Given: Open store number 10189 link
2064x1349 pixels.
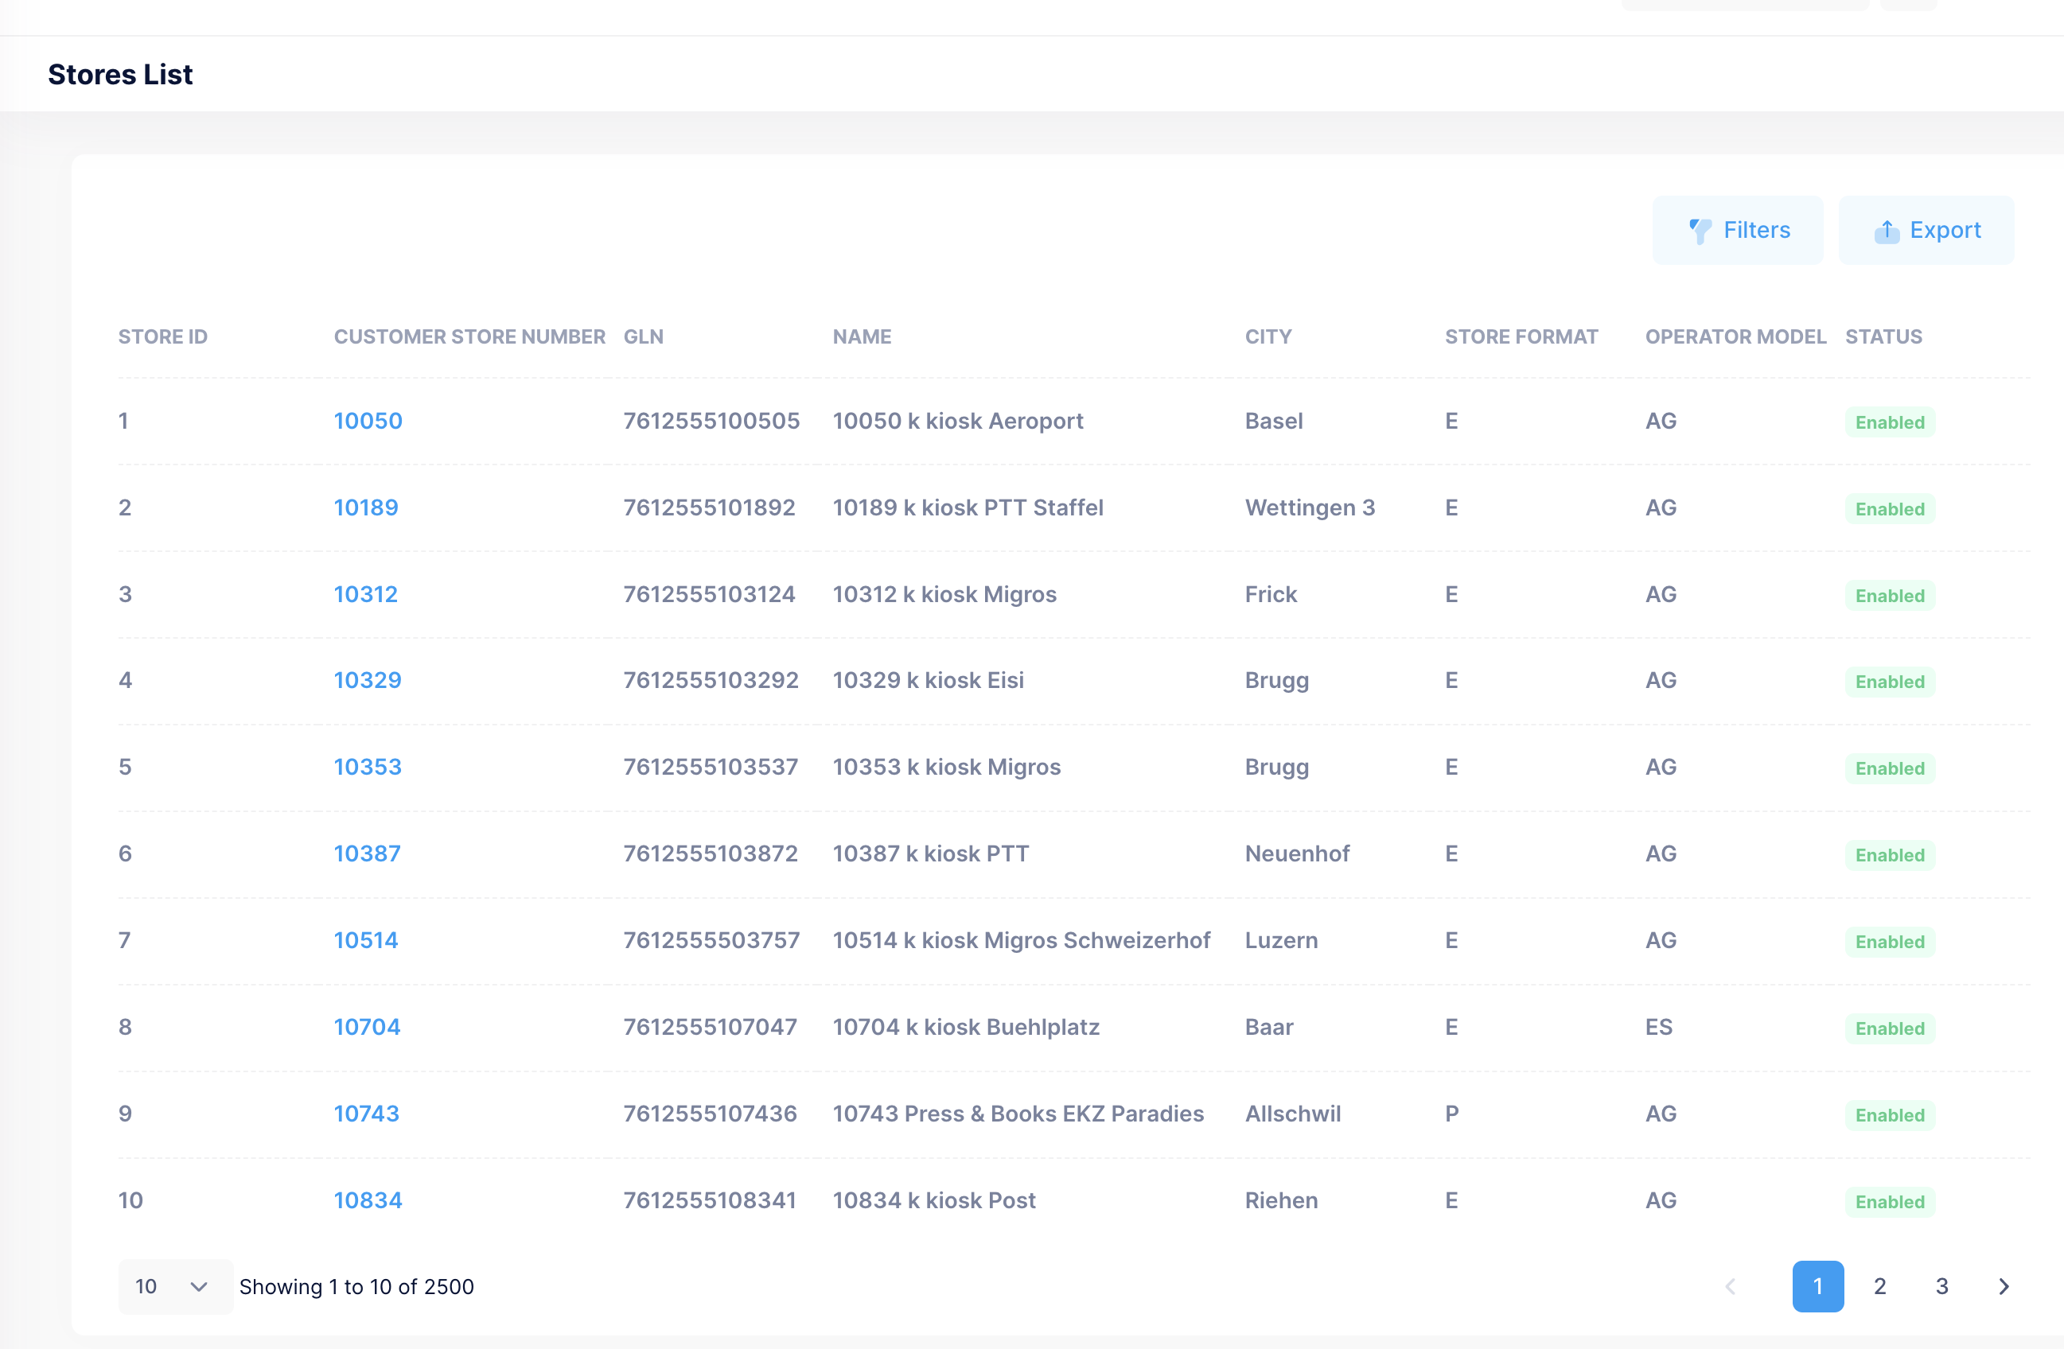Looking at the screenshot, I should point(366,508).
